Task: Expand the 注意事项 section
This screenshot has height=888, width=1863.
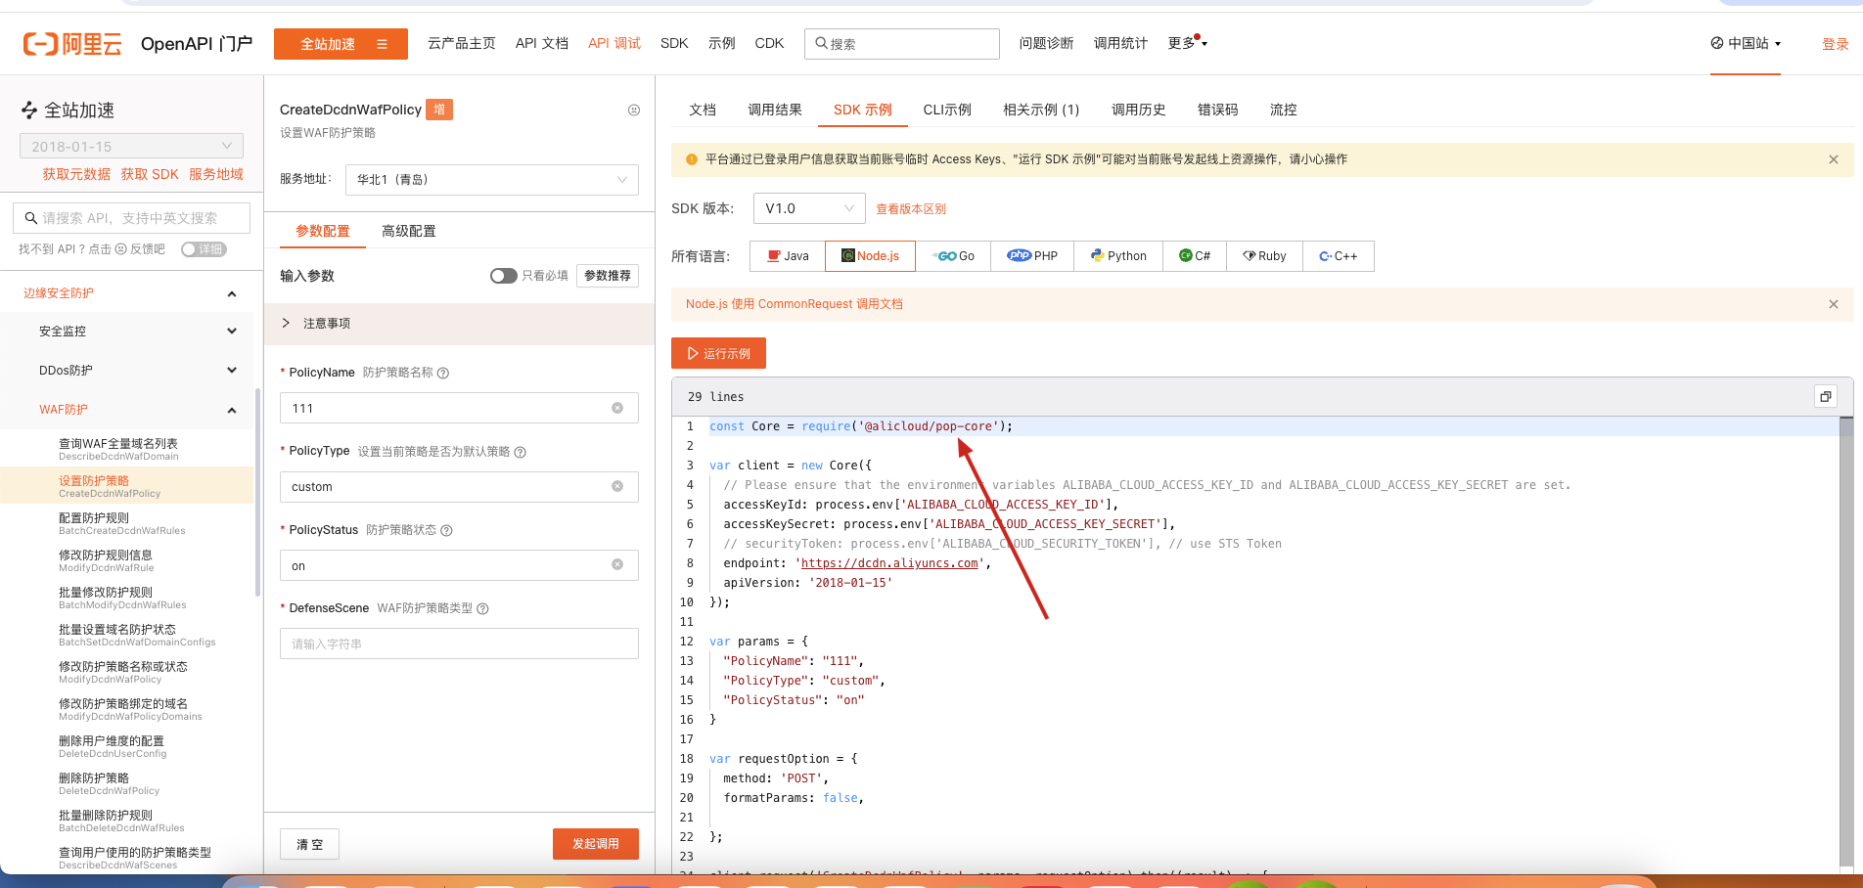Action: click(x=459, y=324)
